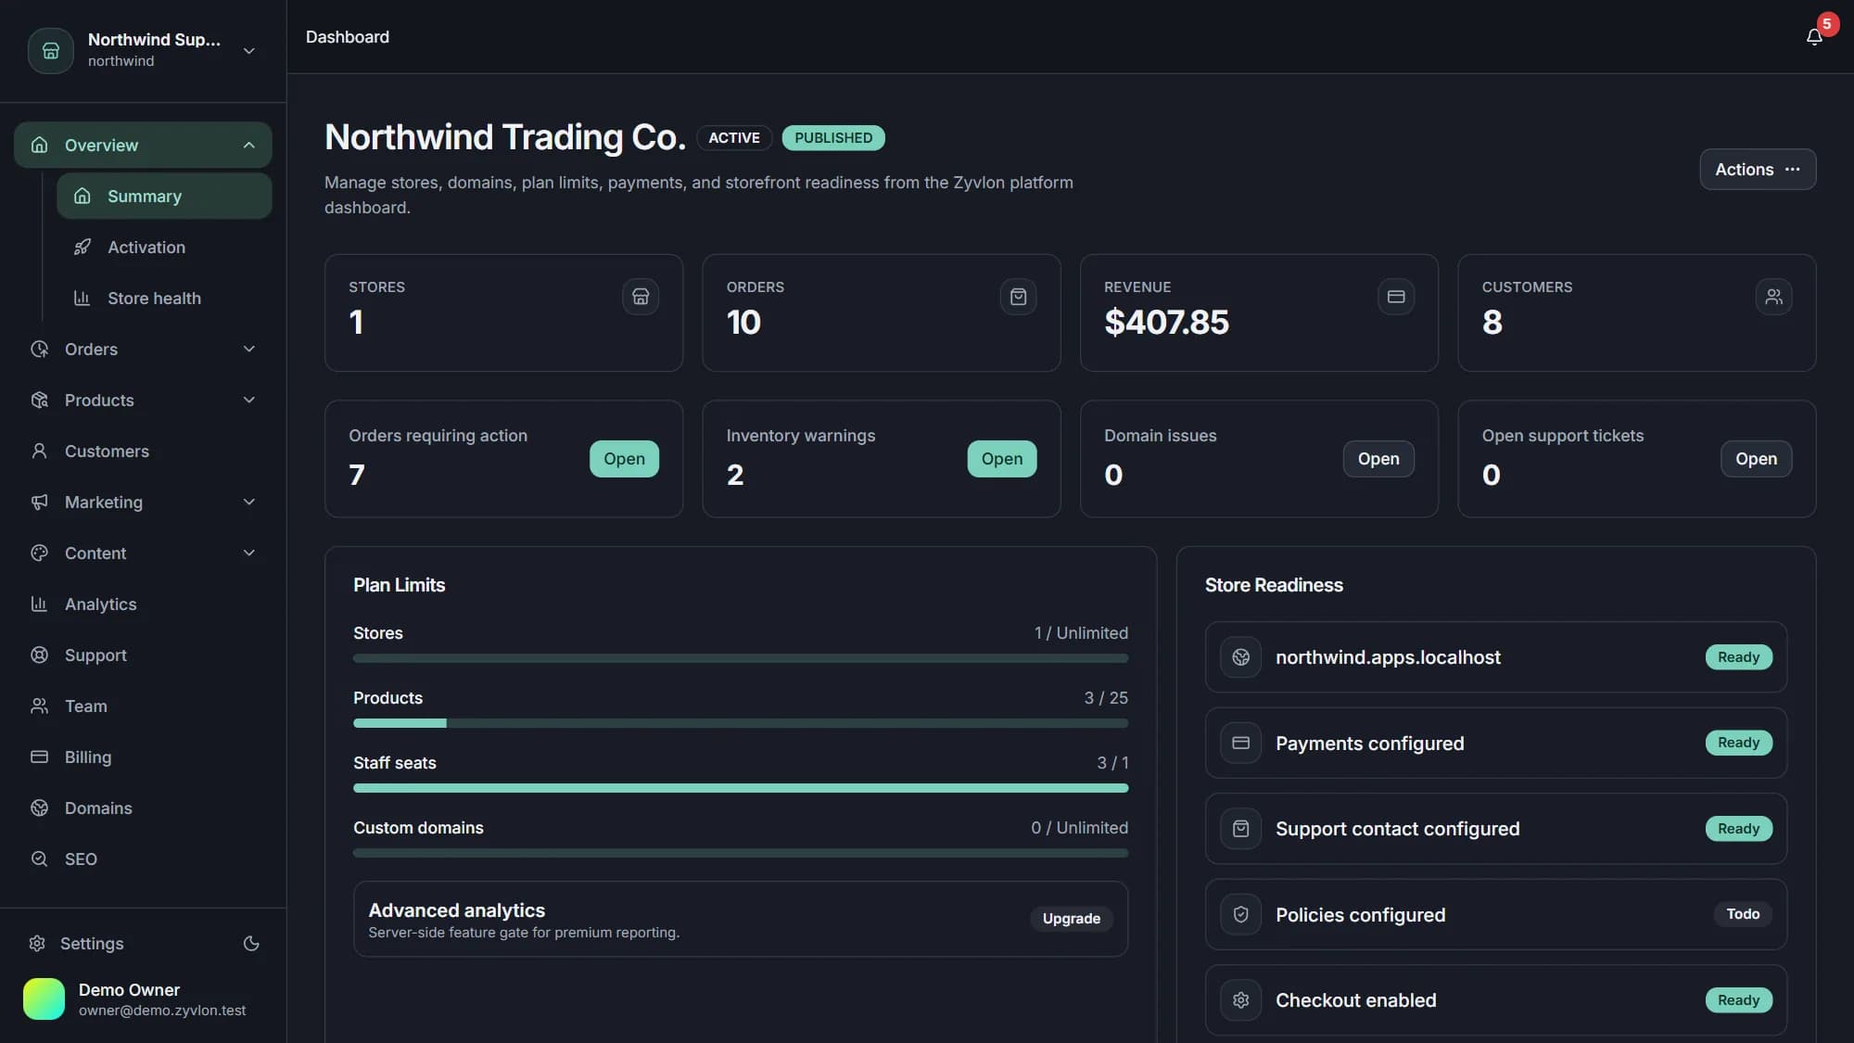This screenshot has height=1043, width=1854.
Task: Click the Revenue card credit card icon
Action: 1396,297
